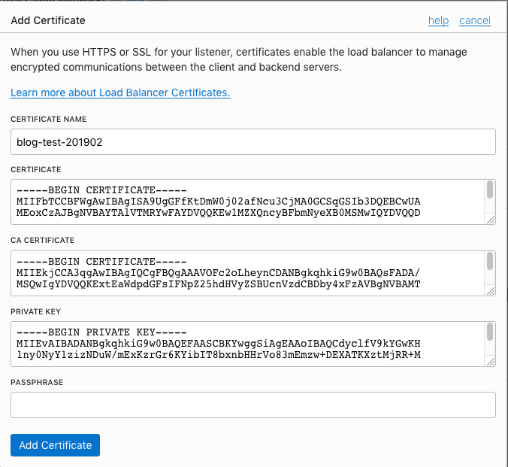Click inside the Private Key text area
The image size is (508, 467).
click(x=248, y=344)
